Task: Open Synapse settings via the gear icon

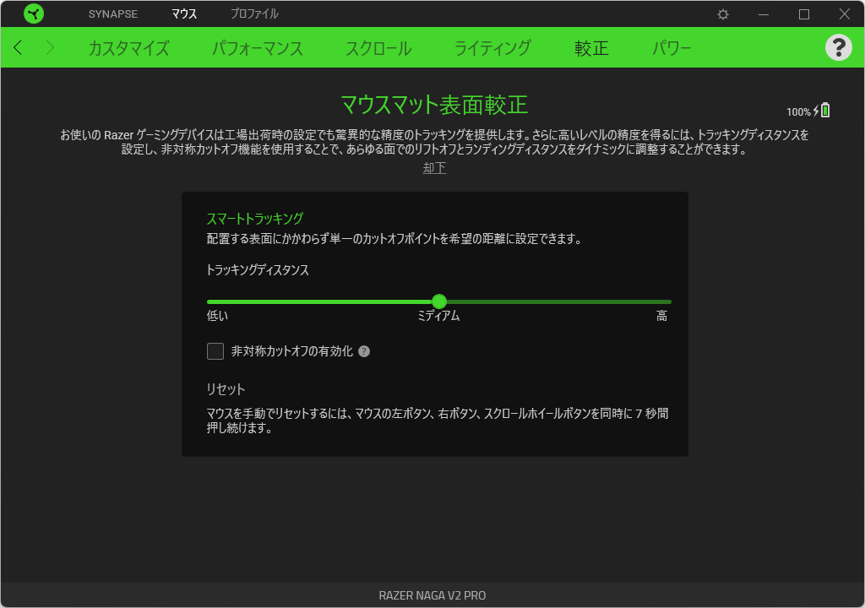Action: point(723,14)
